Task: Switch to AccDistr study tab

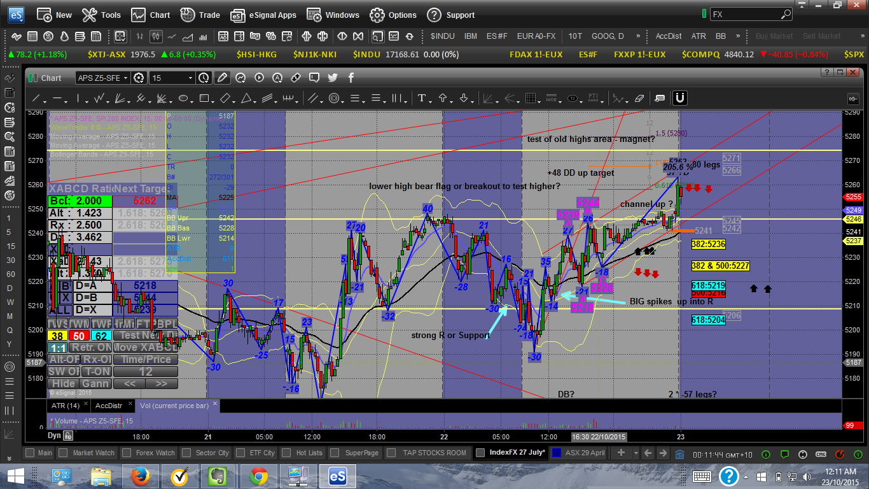Action: (109, 405)
